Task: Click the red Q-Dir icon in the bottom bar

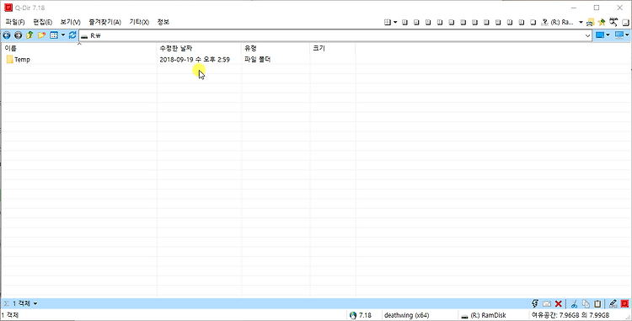Action: tap(624, 303)
